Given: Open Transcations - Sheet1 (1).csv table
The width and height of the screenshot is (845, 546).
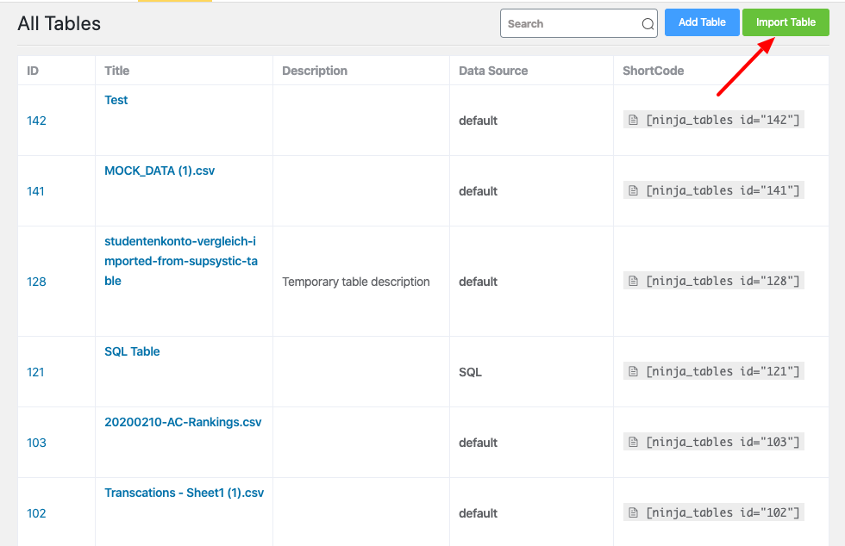Looking at the screenshot, I should click(184, 493).
